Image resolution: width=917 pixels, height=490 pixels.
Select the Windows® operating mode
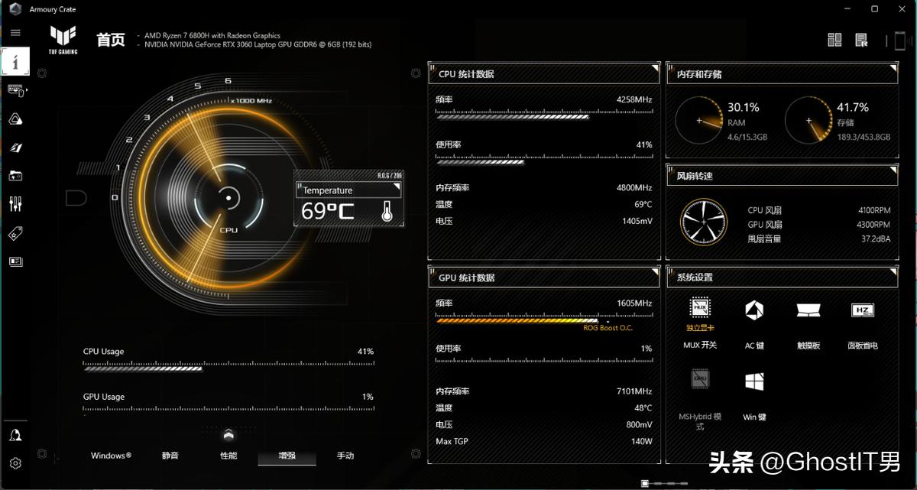point(111,456)
